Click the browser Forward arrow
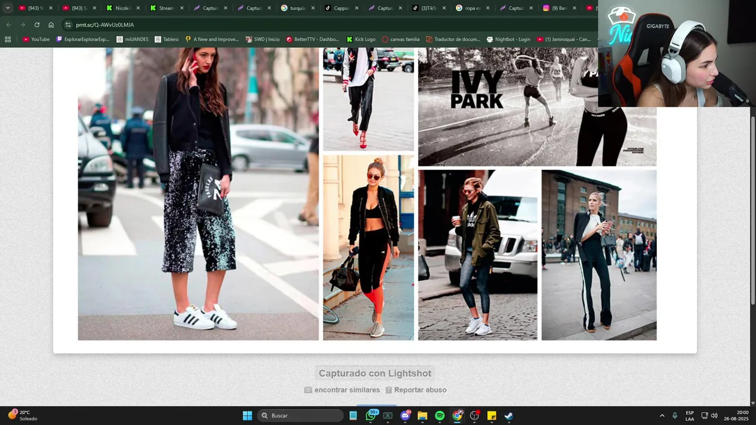The width and height of the screenshot is (756, 425). (x=22, y=25)
